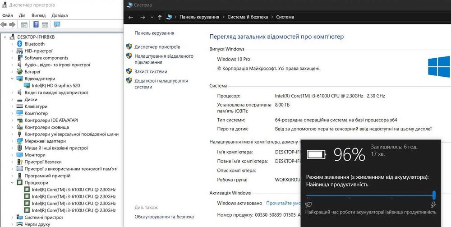This screenshot has width=451, height=227.
Task: Click the Windows 10 Pro edition text
Action: click(234, 59)
